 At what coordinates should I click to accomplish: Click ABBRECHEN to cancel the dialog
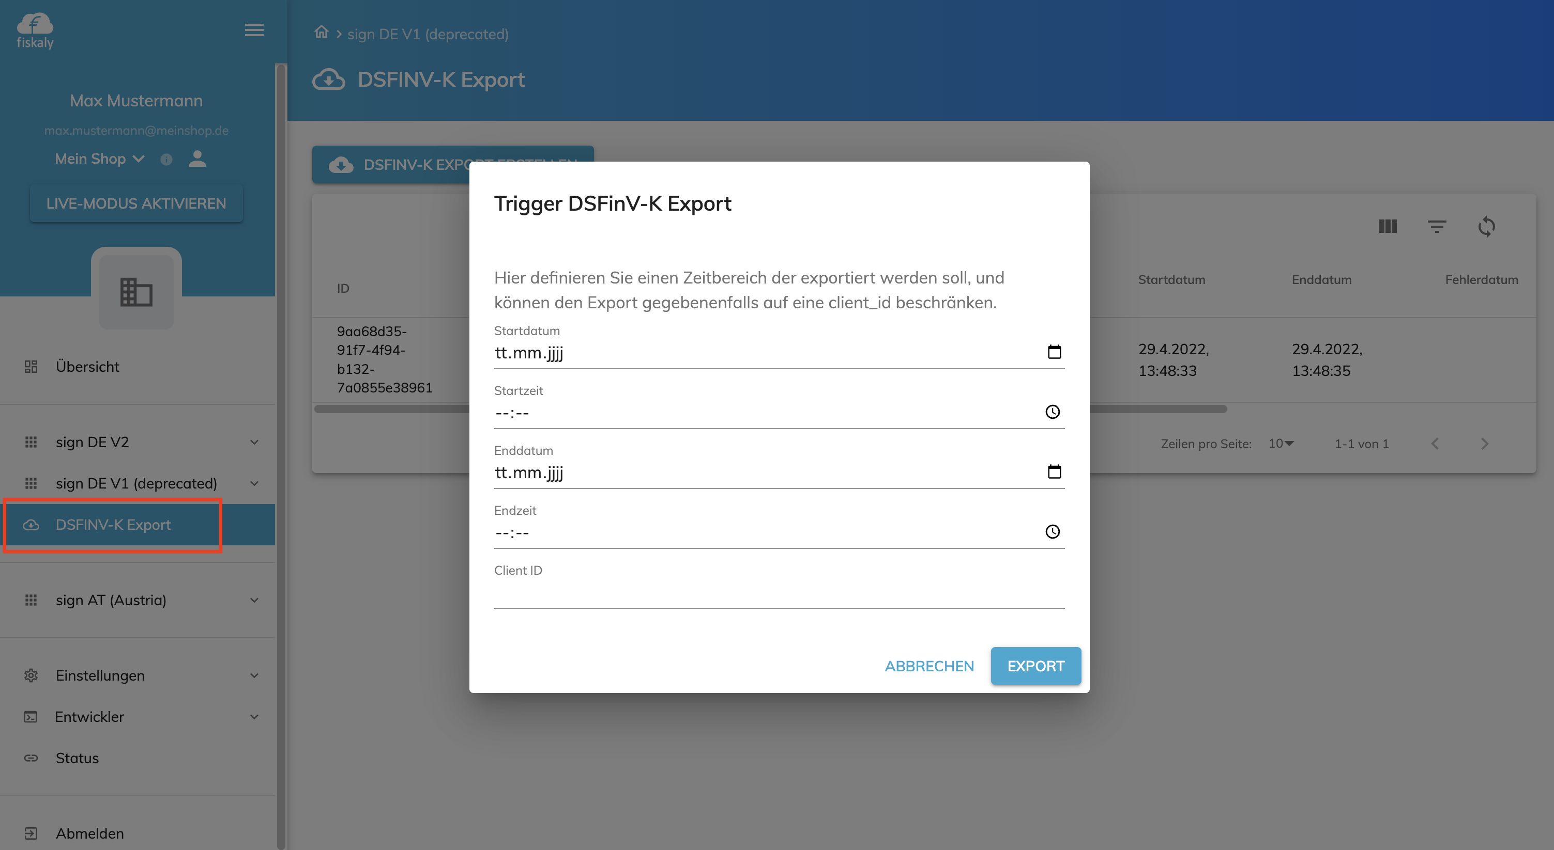tap(929, 666)
